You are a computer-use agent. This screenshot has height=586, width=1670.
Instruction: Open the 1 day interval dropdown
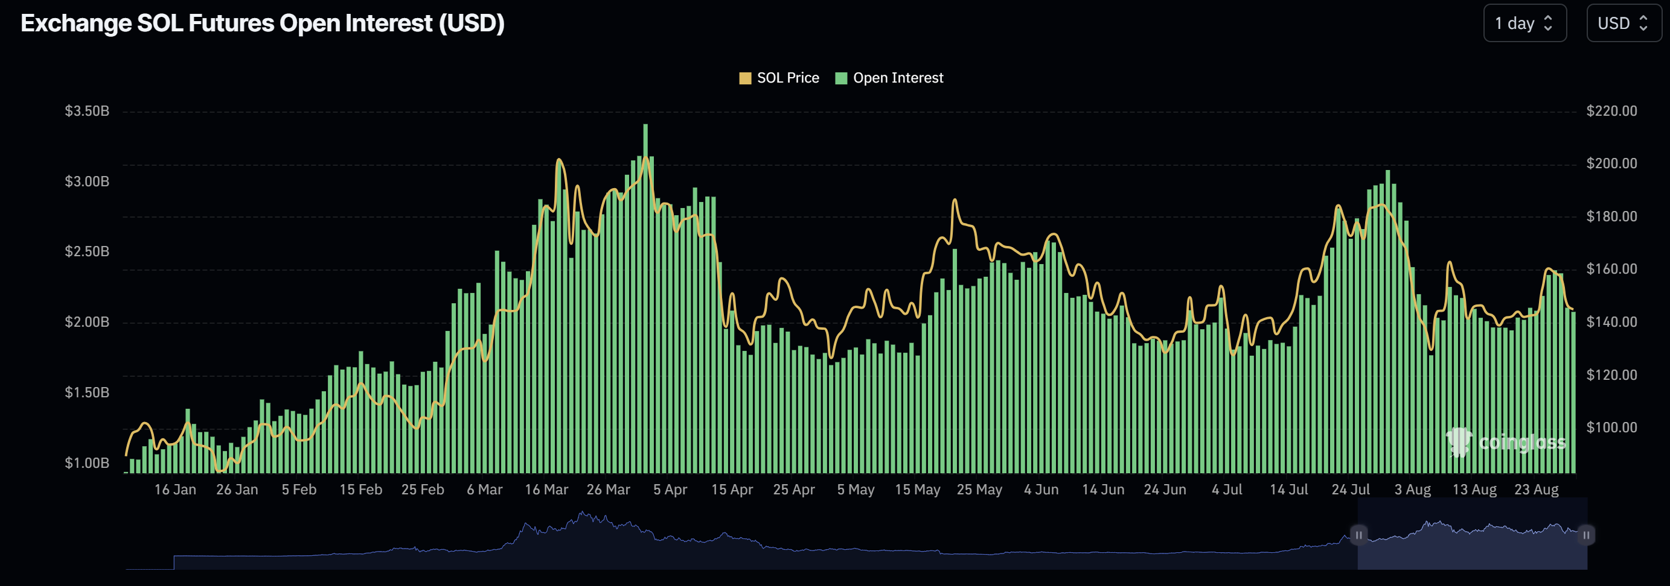1524,24
